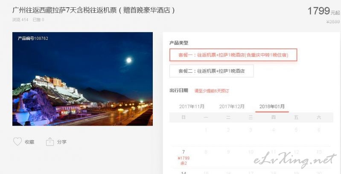Switch to the 2017年11月 month tab

(192, 106)
